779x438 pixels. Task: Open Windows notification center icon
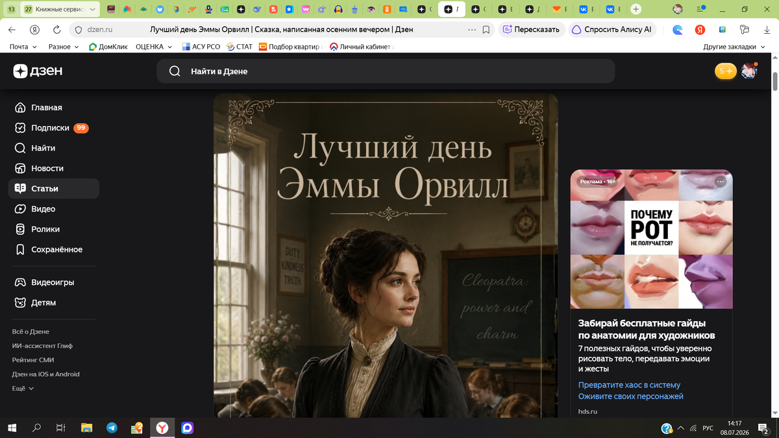pyautogui.click(x=763, y=428)
